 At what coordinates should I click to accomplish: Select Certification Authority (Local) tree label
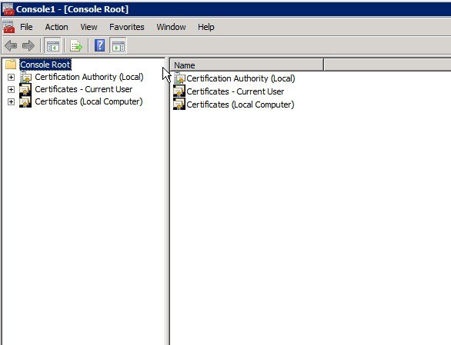pos(89,77)
